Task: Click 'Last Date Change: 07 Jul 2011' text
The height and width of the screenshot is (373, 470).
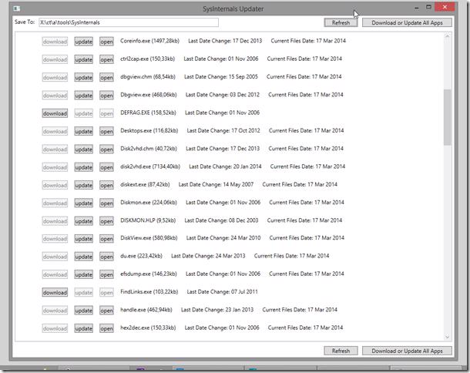Action: tap(222, 292)
